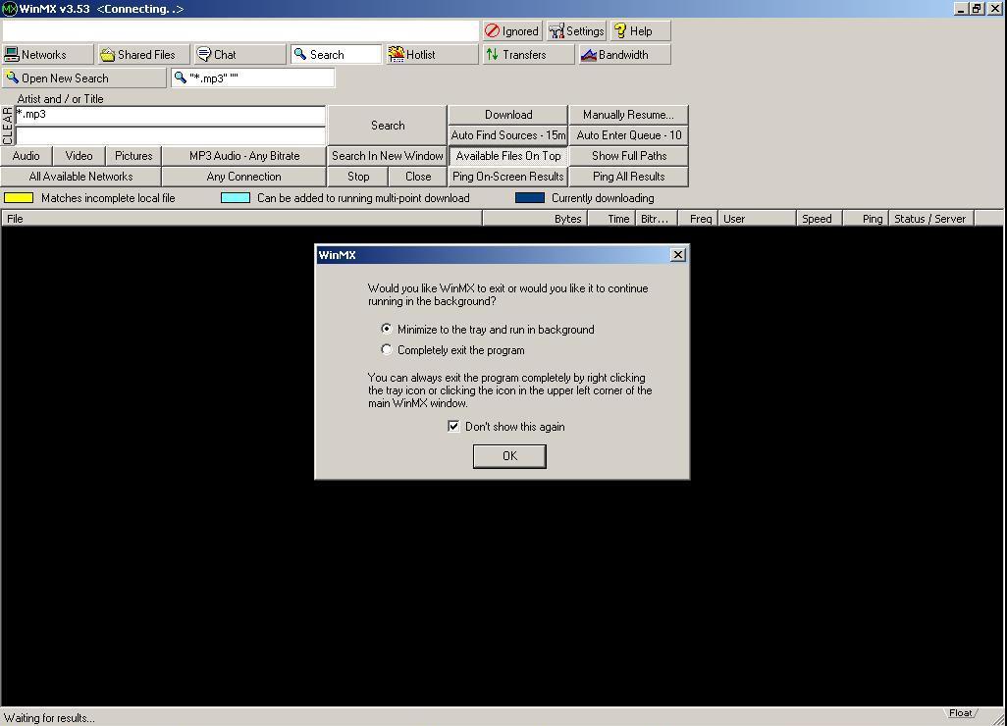Image resolution: width=1007 pixels, height=726 pixels.
Task: Sort results by Status / Server column header
Action: click(x=931, y=219)
